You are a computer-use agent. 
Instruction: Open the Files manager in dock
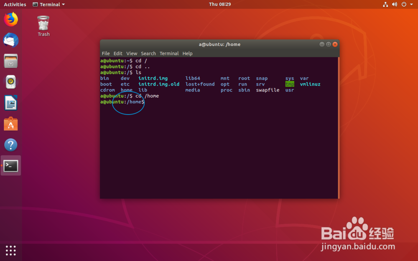(11, 61)
